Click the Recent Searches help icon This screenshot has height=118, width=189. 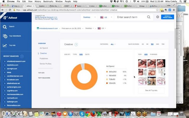tap(22, 56)
